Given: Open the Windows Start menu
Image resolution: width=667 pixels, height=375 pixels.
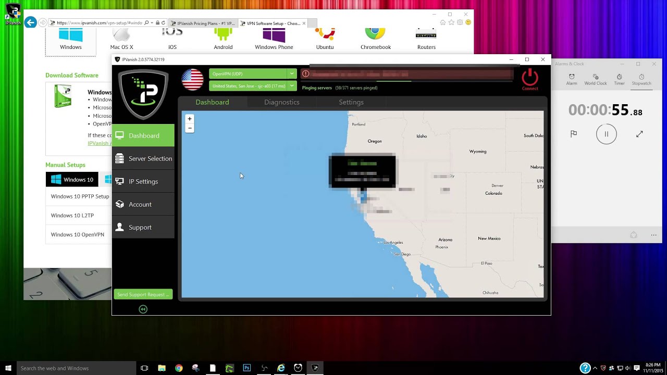Looking at the screenshot, I should tap(8, 368).
